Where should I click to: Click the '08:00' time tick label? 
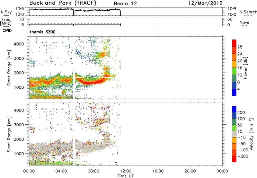93,171
